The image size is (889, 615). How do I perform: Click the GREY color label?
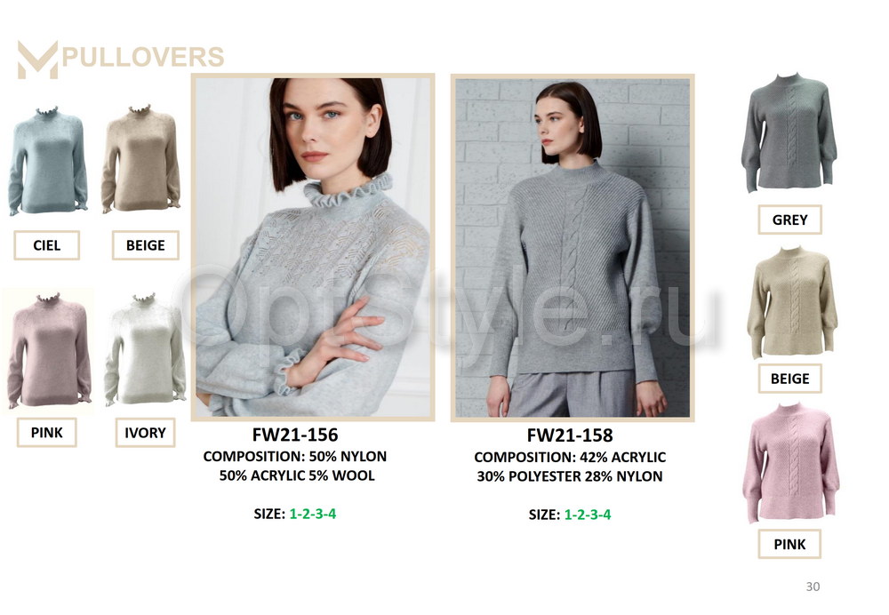(789, 220)
